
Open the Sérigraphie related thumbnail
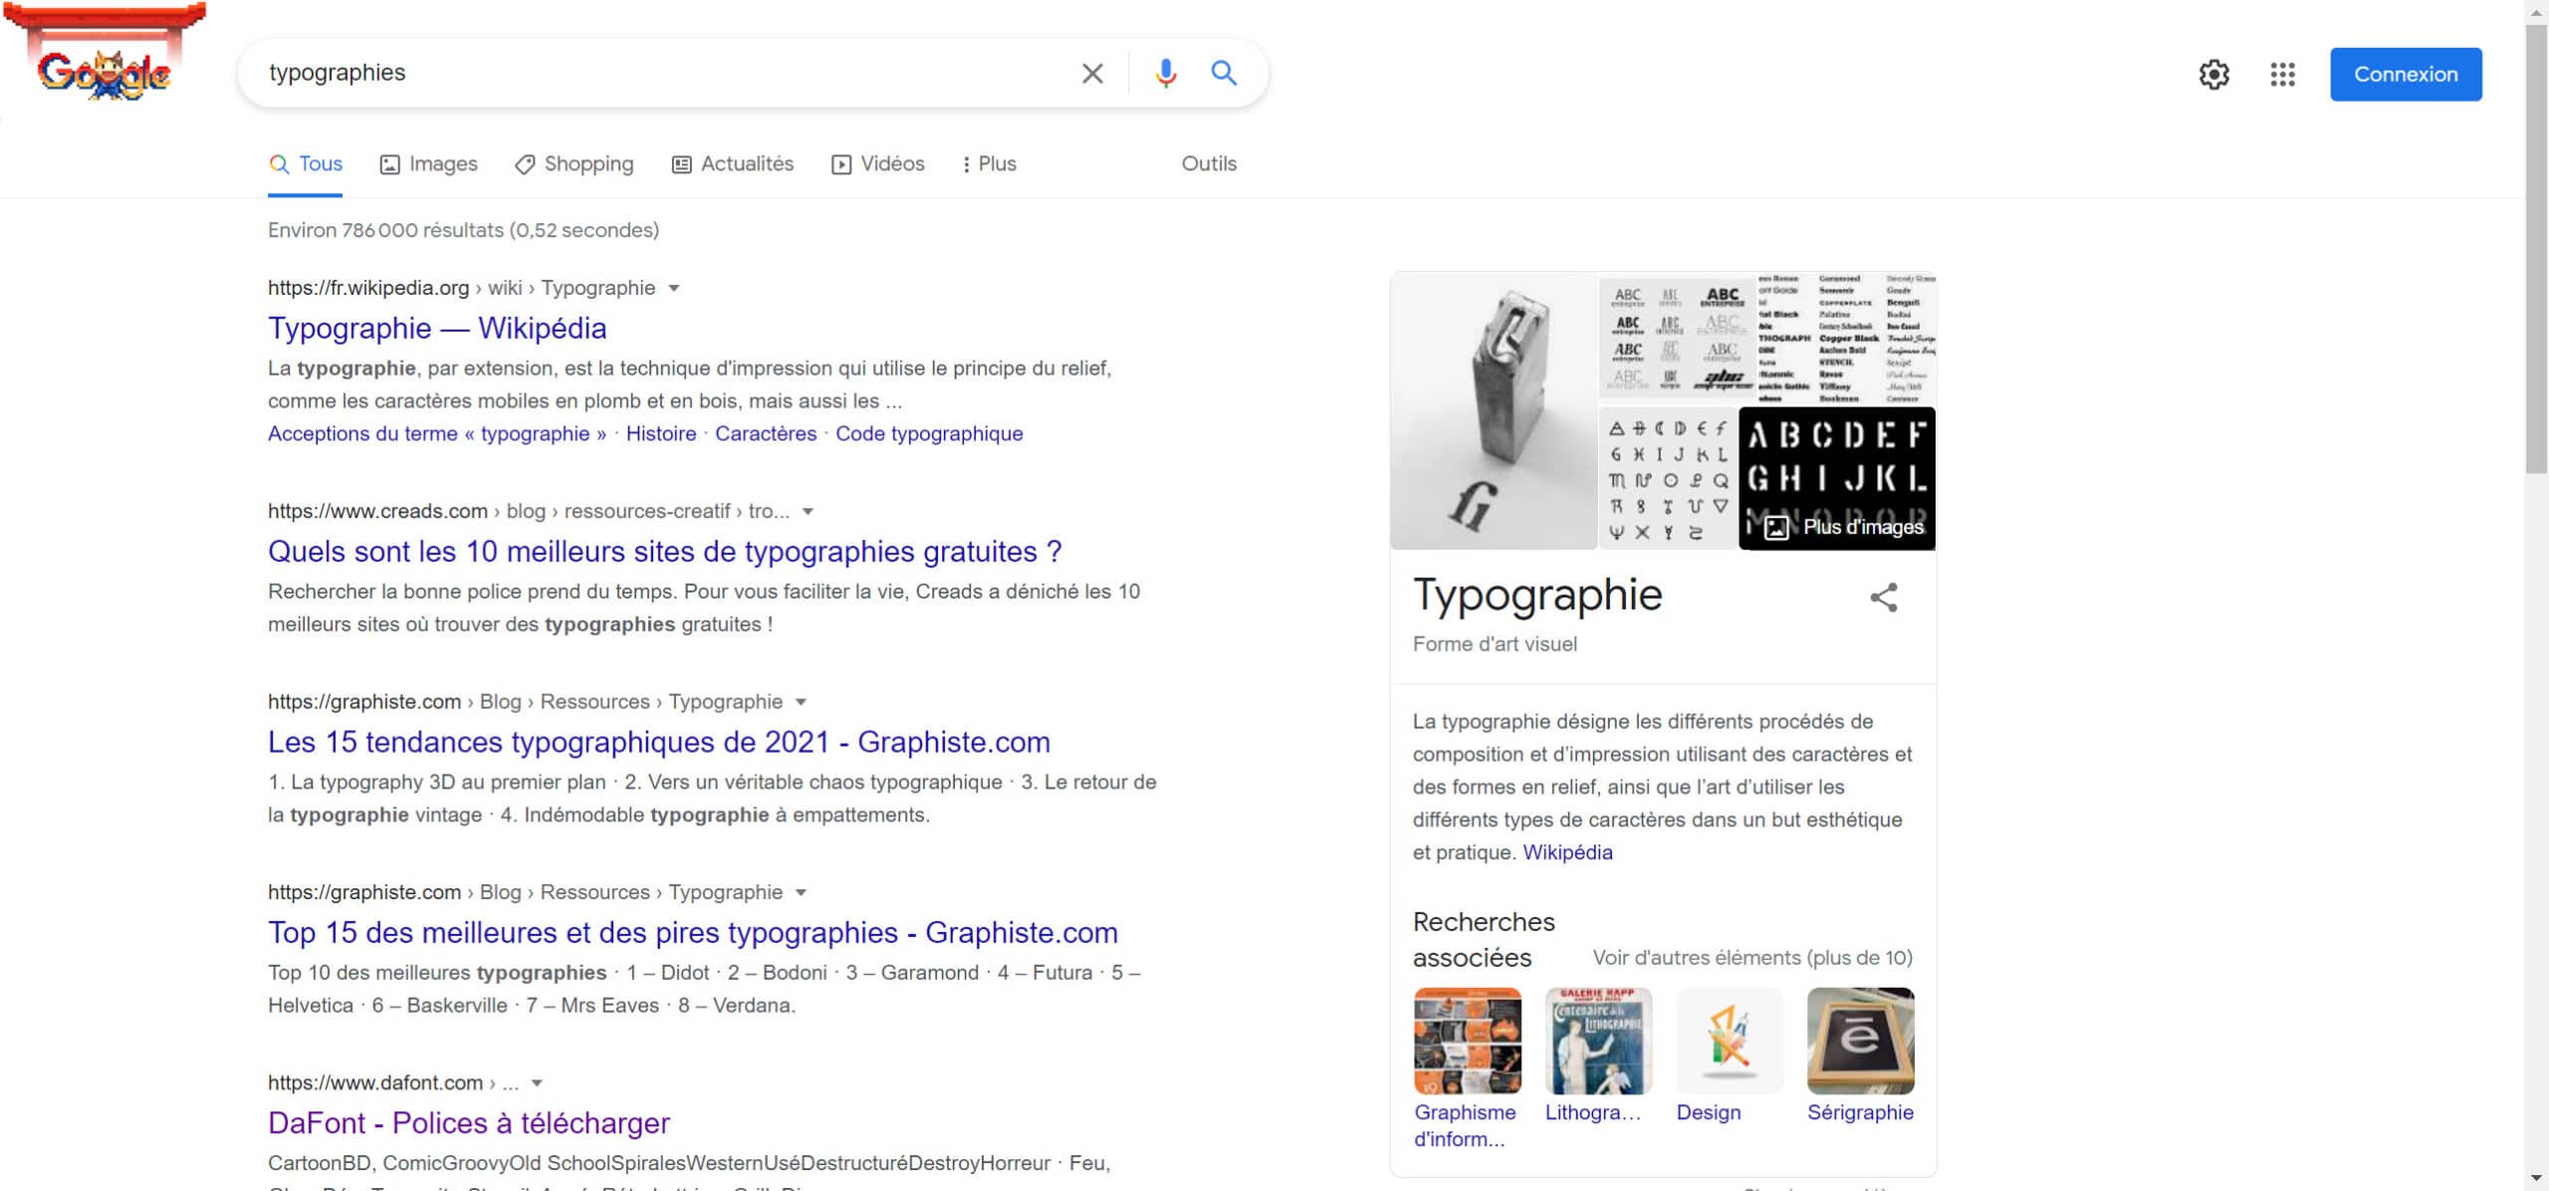tap(1861, 1041)
